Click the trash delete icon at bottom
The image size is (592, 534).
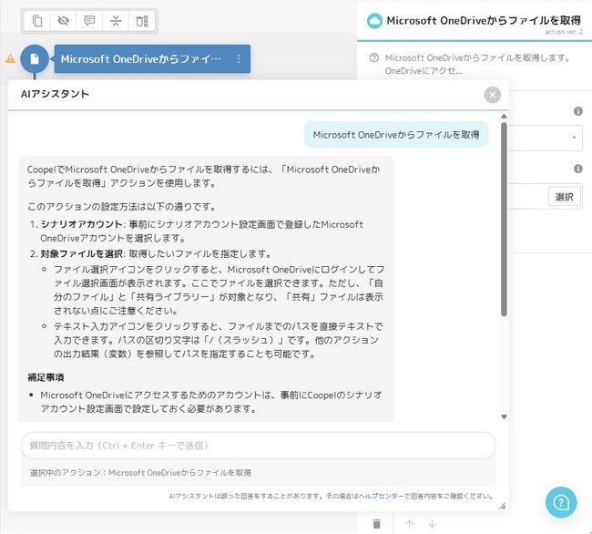(376, 524)
